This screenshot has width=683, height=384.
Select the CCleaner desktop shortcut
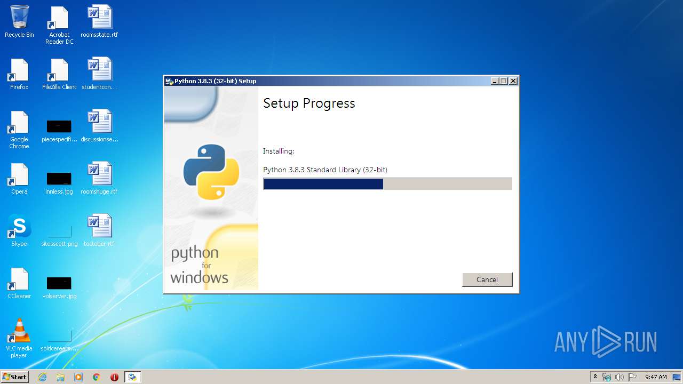(19, 283)
